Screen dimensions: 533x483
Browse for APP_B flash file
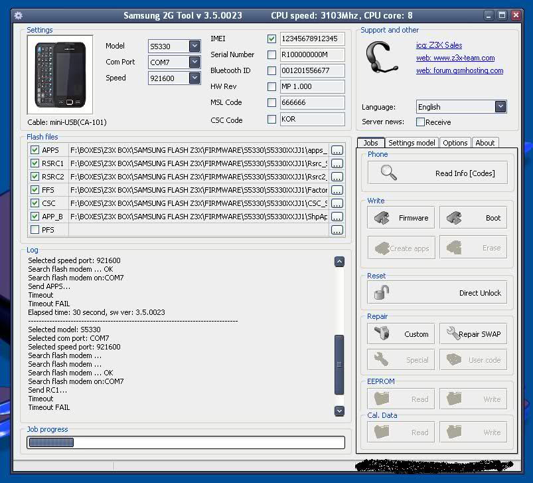[x=337, y=217]
